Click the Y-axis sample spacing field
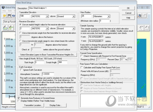The width and height of the screenshot is (153, 112). click(x=96, y=41)
